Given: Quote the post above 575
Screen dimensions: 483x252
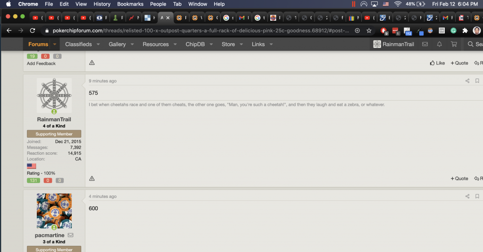Looking at the screenshot, I should (459, 63).
